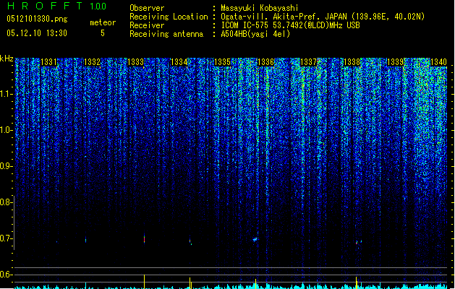Viewport: 455px width, 289px height.
Task: Click the 'Receiver' field label
Action: point(147,25)
